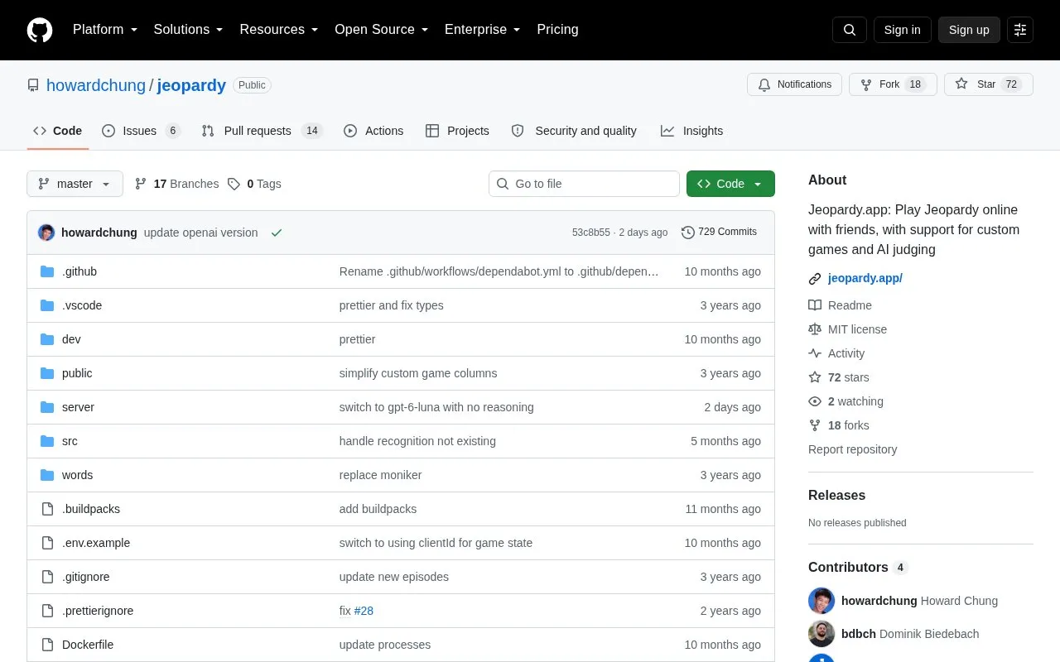The height and width of the screenshot is (662, 1060).
Task: Click the Notifications bell button
Action: coord(794,84)
